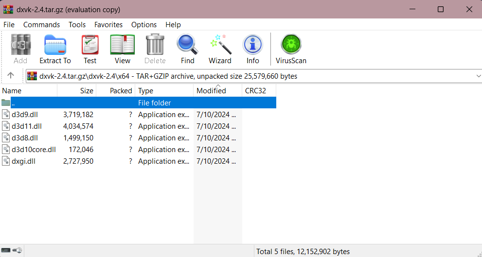Select the d3d10core.dll file name
This screenshot has width=482, height=257.
pyautogui.click(x=34, y=150)
